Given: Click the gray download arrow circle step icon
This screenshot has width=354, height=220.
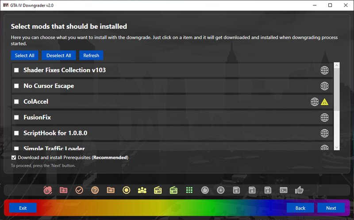Looking at the screenshot, I should click(x=220, y=190).
